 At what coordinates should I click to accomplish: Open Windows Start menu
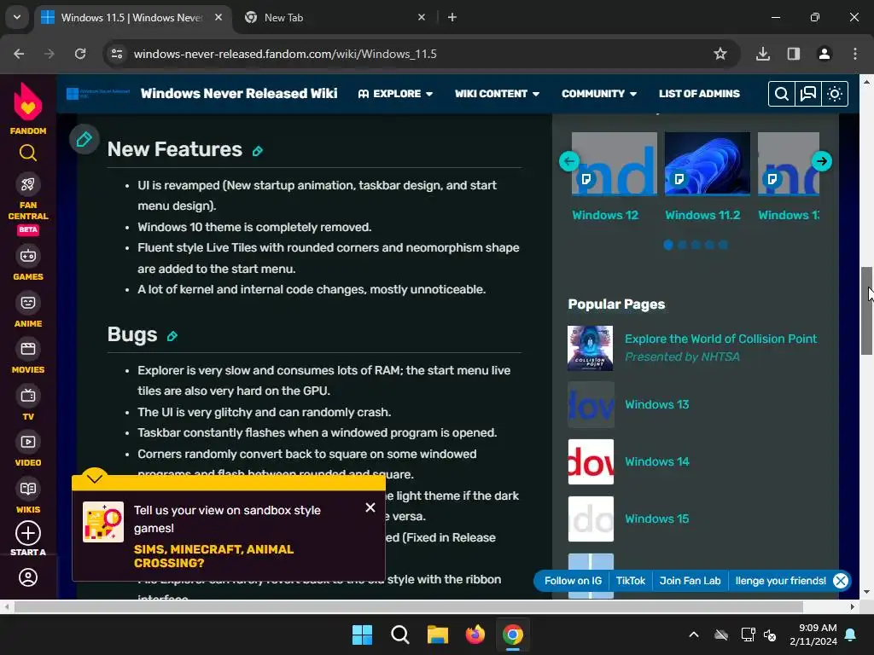click(x=362, y=635)
